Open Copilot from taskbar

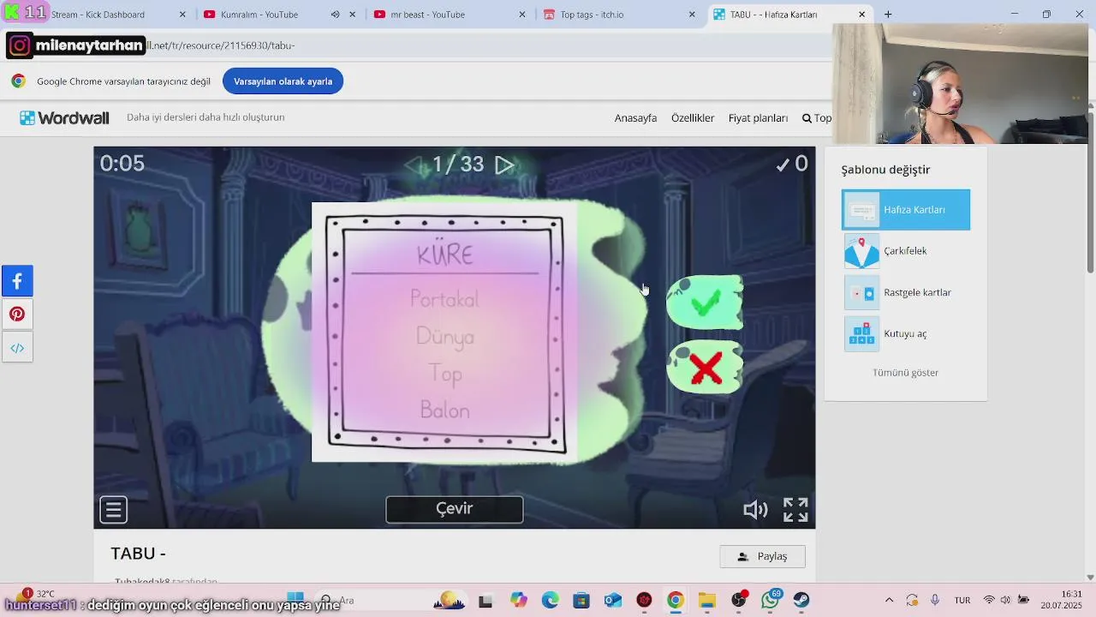click(x=518, y=600)
